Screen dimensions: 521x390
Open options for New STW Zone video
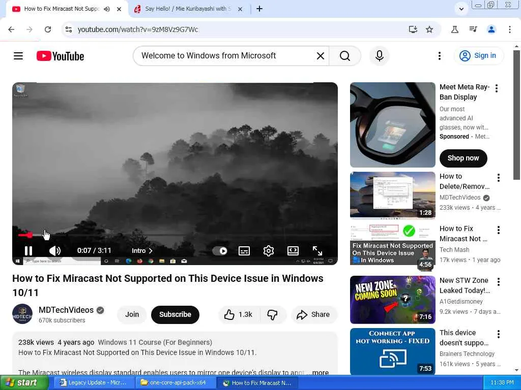click(499, 282)
